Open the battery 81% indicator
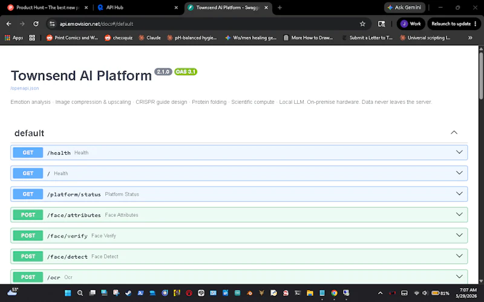Screen dimensions: 484x302 coord(440,293)
